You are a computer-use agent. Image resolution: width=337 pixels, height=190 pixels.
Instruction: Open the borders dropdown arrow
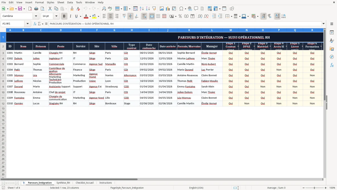coord(231,16)
